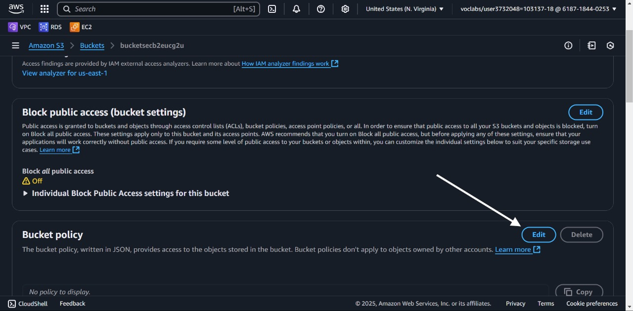633x311 pixels.
Task: Navigate to Amazon S3 breadcrumb
Action: click(46, 45)
